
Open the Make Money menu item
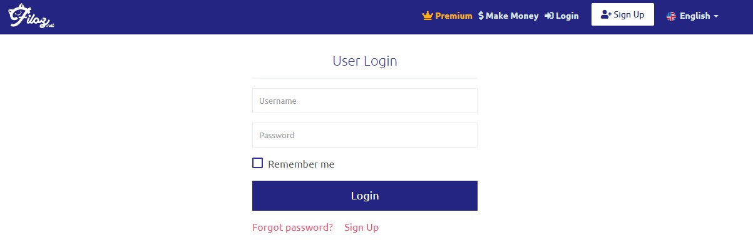click(508, 16)
